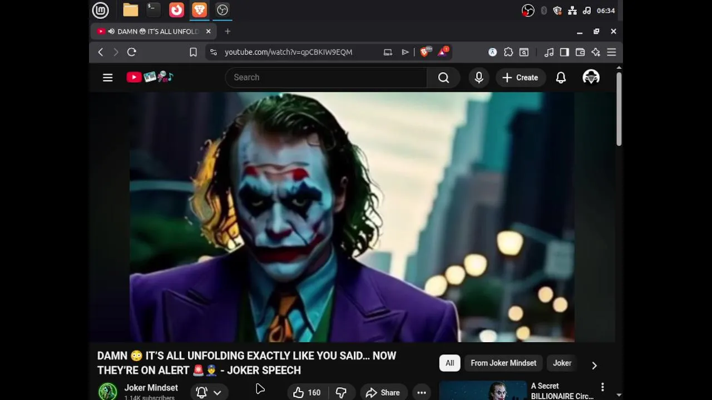Click the OBS recording tray icon

pos(528,11)
